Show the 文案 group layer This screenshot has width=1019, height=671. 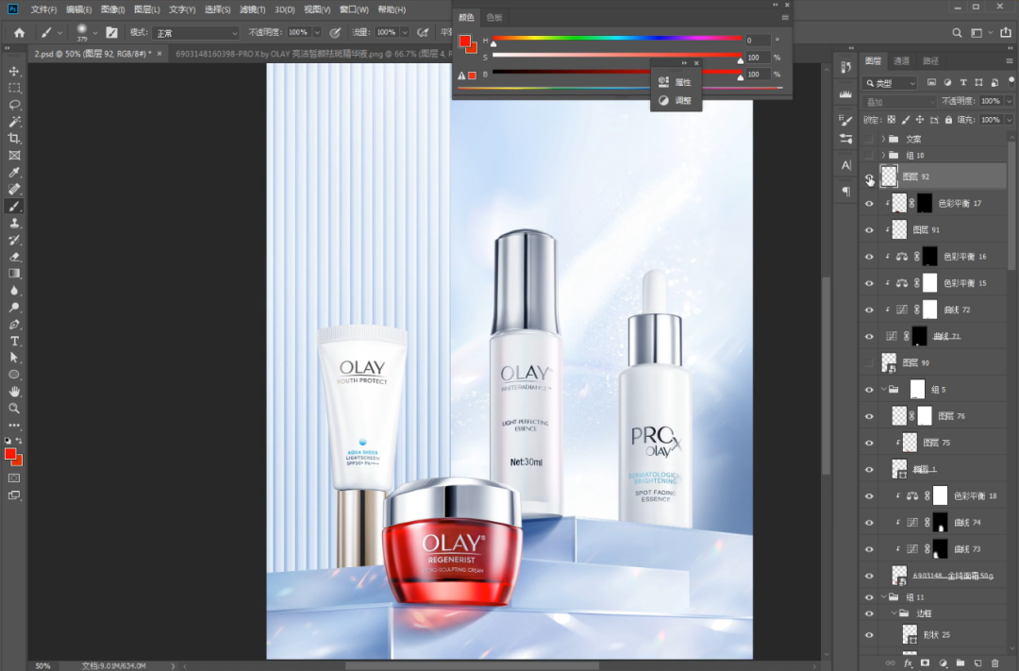click(870, 139)
